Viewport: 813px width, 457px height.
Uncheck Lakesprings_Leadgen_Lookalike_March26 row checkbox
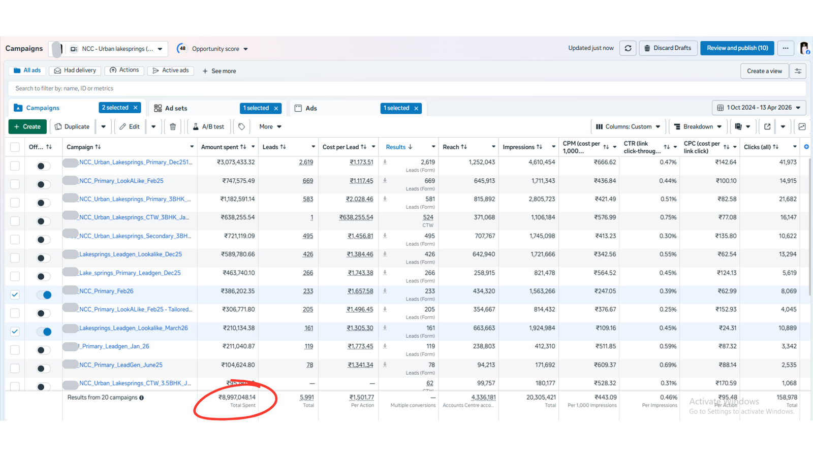pos(15,332)
